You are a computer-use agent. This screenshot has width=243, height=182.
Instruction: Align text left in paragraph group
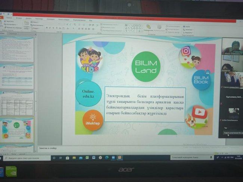point(79,29)
